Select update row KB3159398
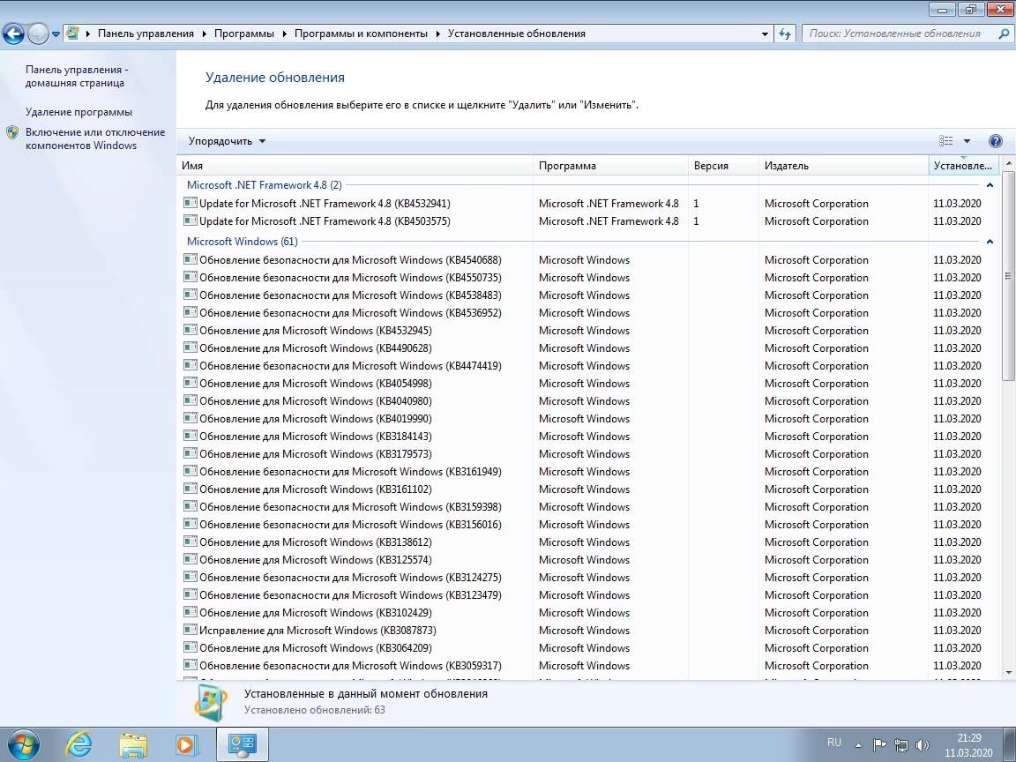 [x=588, y=507]
